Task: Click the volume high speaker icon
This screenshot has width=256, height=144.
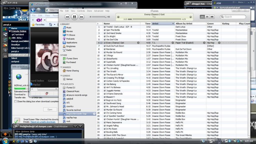Action: 109,17
